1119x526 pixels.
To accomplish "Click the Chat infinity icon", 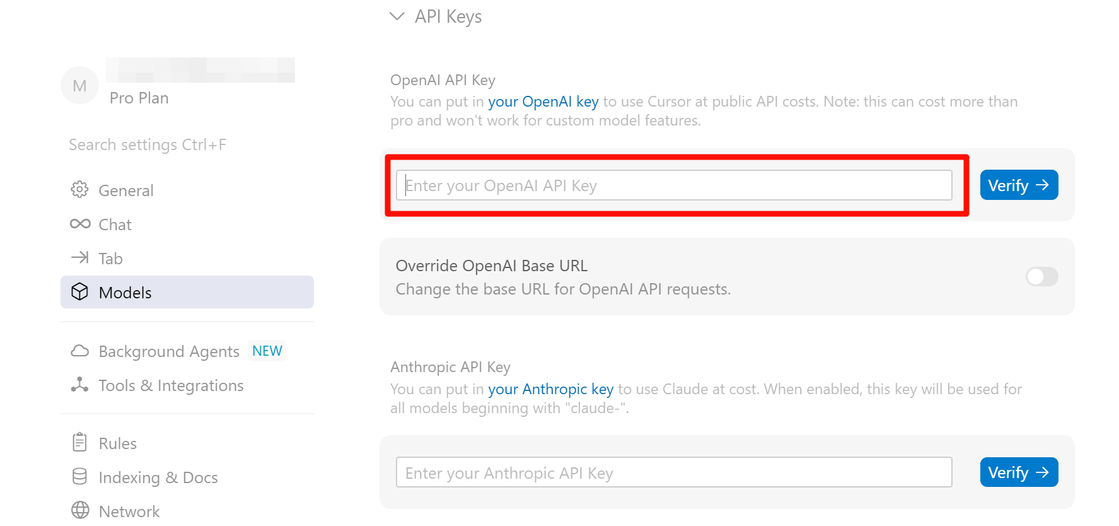I will (x=80, y=224).
